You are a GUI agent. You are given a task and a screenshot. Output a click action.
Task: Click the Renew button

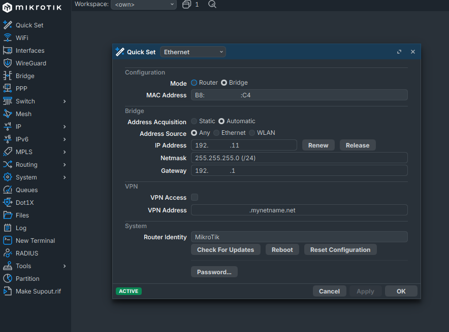(318, 145)
